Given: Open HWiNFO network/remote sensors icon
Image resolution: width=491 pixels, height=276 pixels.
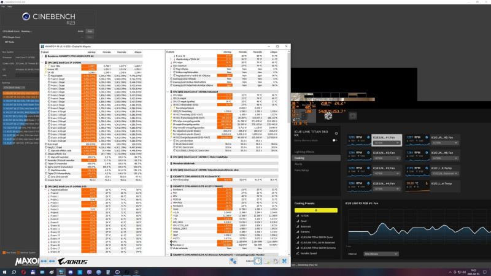Looking at the screenshot, I should (233, 261).
